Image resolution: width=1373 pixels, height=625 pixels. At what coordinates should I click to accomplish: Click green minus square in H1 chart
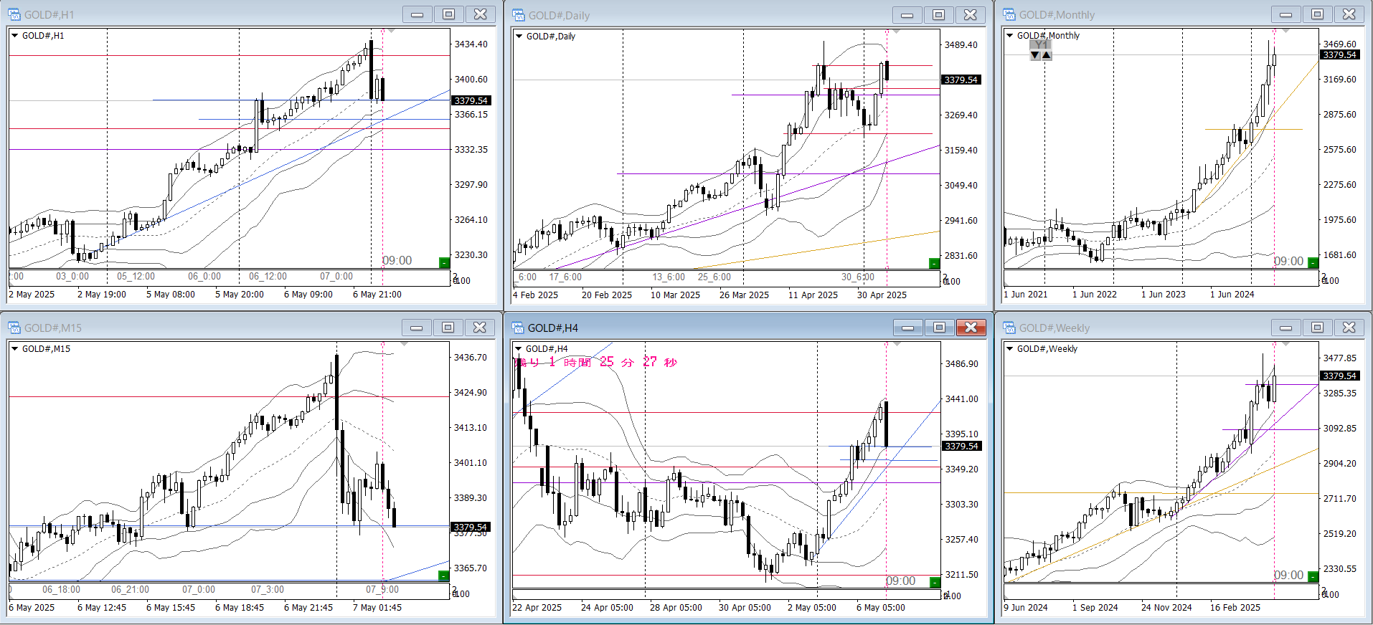444,262
